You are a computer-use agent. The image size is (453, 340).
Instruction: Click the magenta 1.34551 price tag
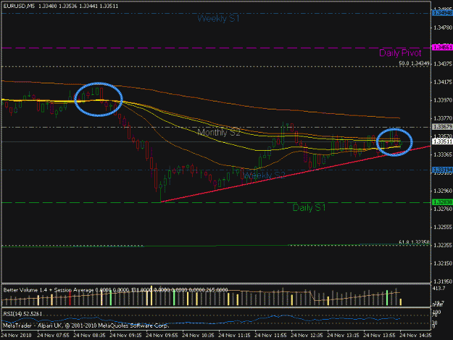[442, 47]
